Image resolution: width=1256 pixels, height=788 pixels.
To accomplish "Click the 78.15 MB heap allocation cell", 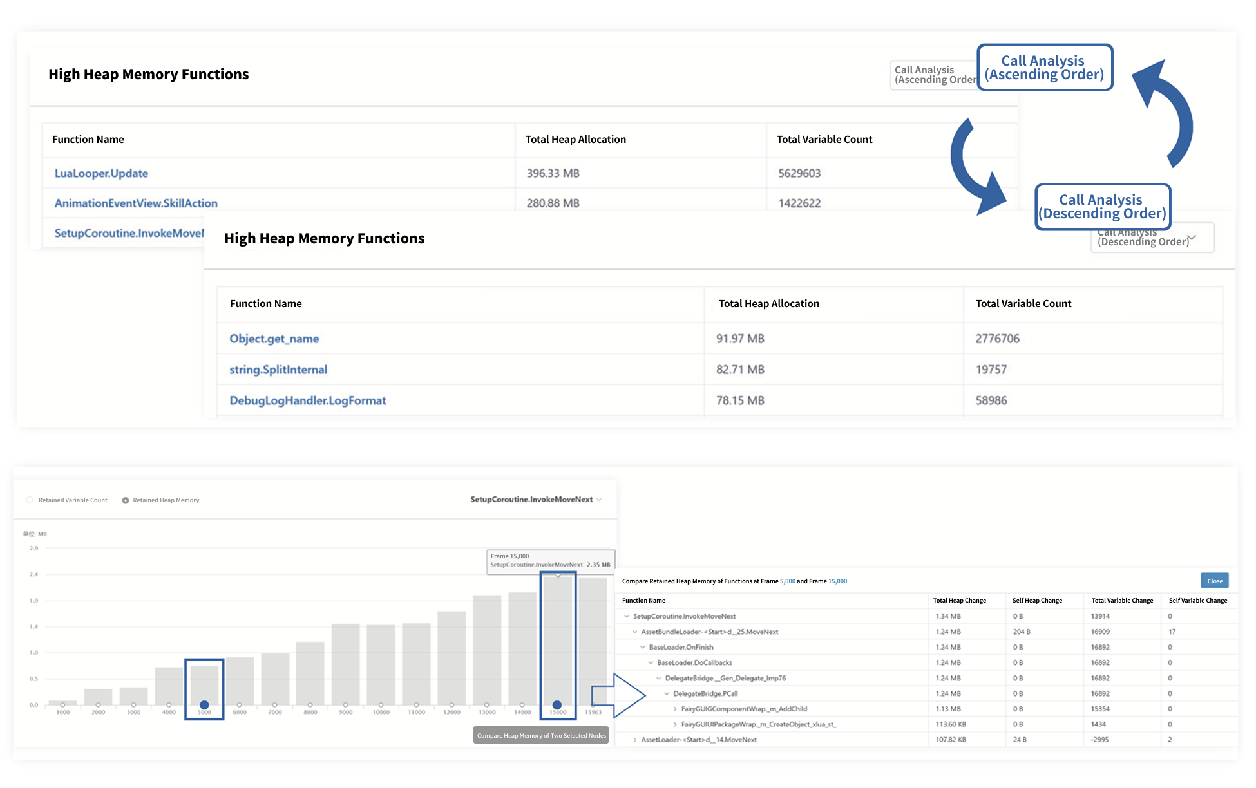I will tap(740, 400).
